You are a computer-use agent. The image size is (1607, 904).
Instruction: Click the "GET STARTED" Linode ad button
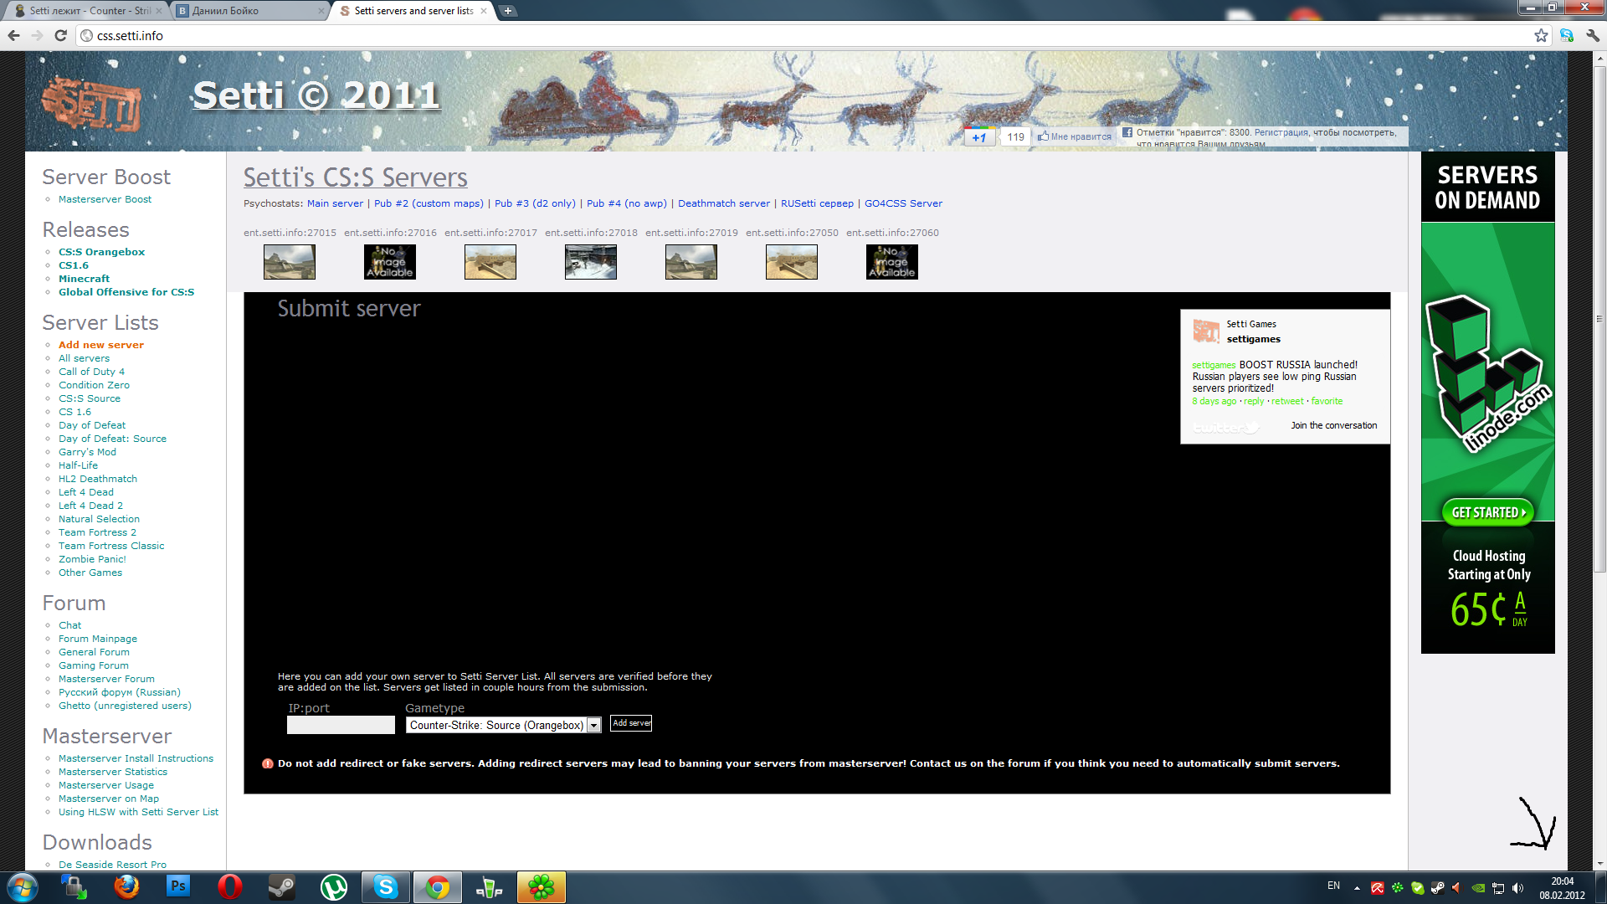(x=1487, y=512)
